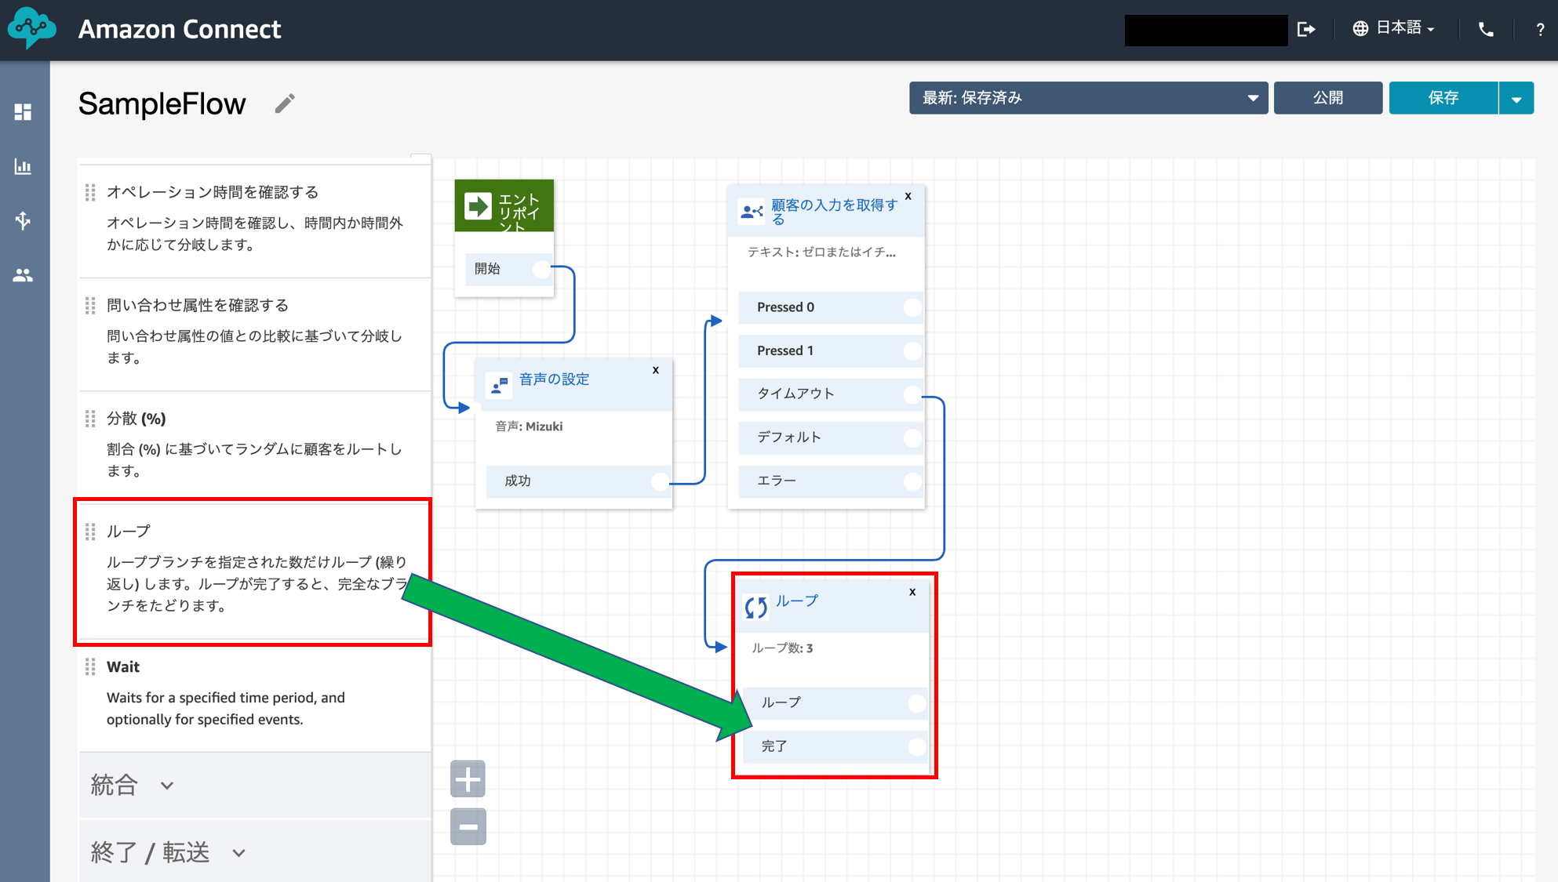Open the users icon in sidebar
Viewport: 1558px width, 882px height.
pos(23,275)
